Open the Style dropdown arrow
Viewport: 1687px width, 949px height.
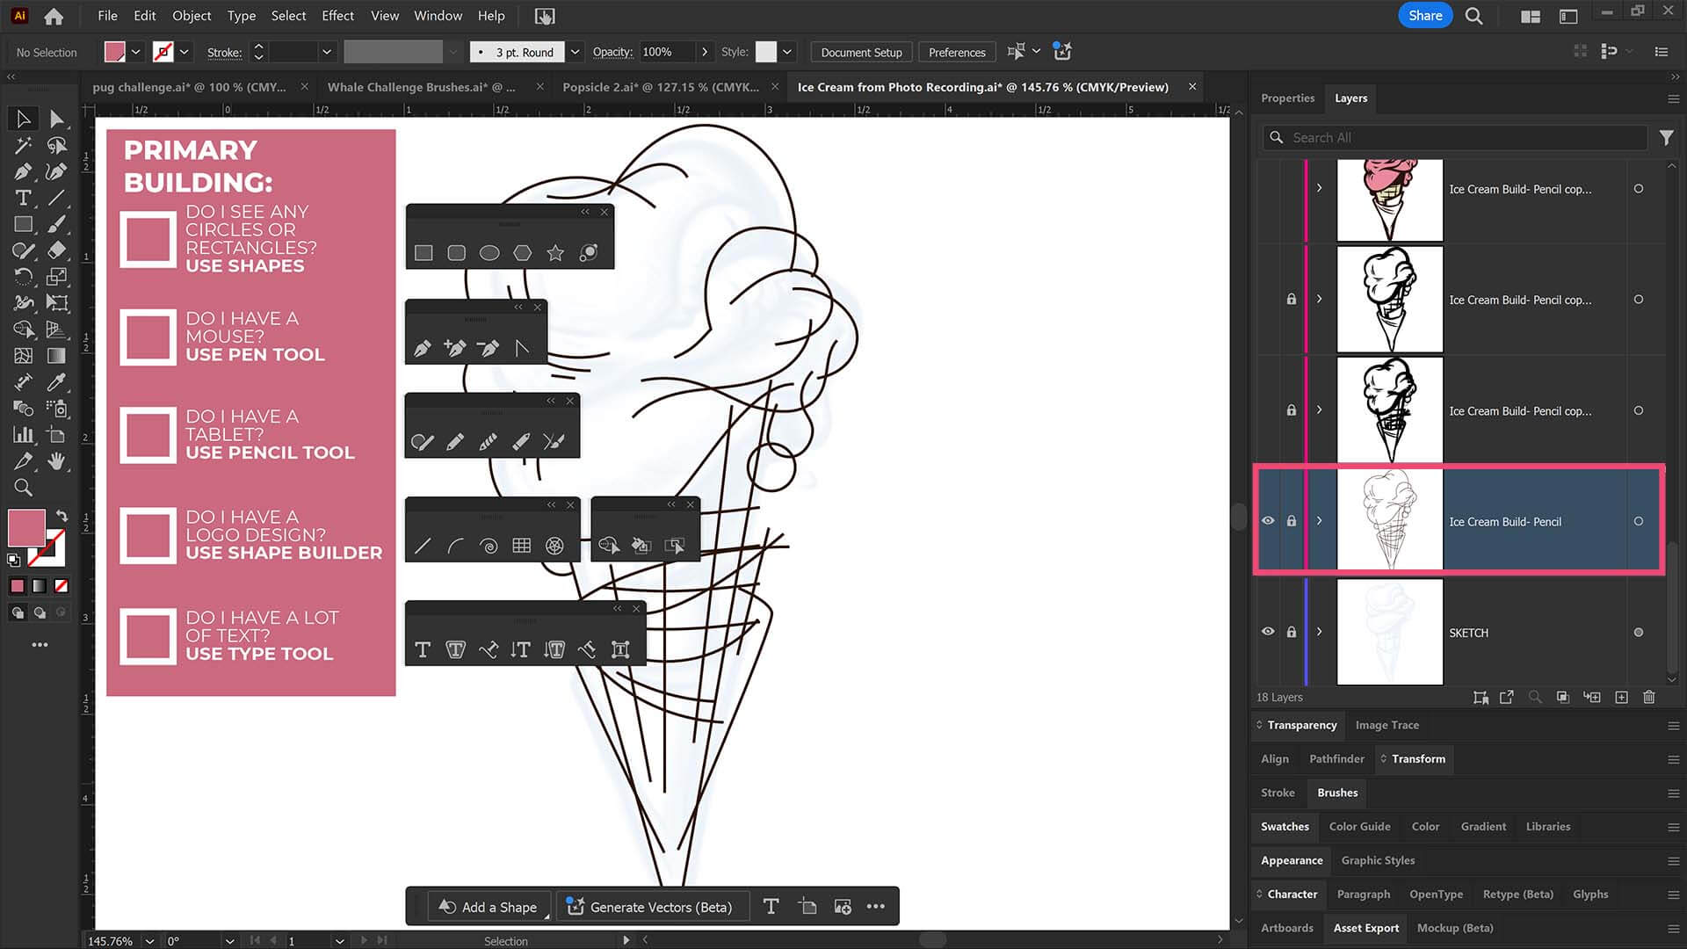click(787, 52)
